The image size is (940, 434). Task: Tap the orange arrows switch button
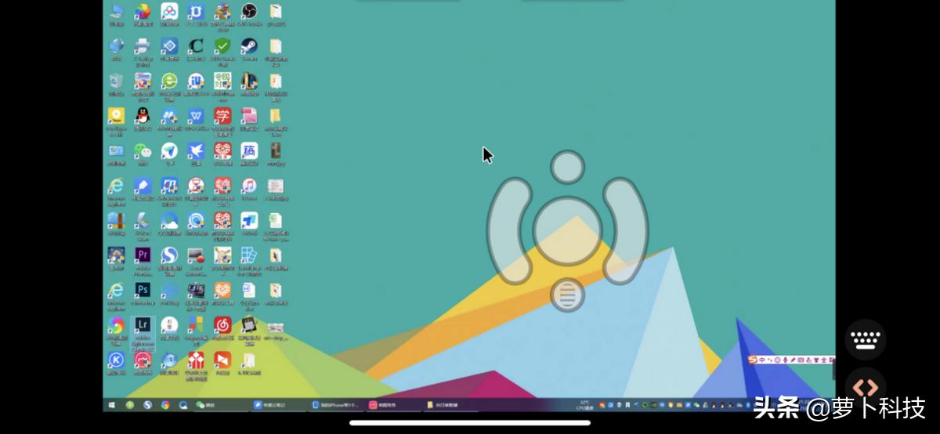[865, 387]
